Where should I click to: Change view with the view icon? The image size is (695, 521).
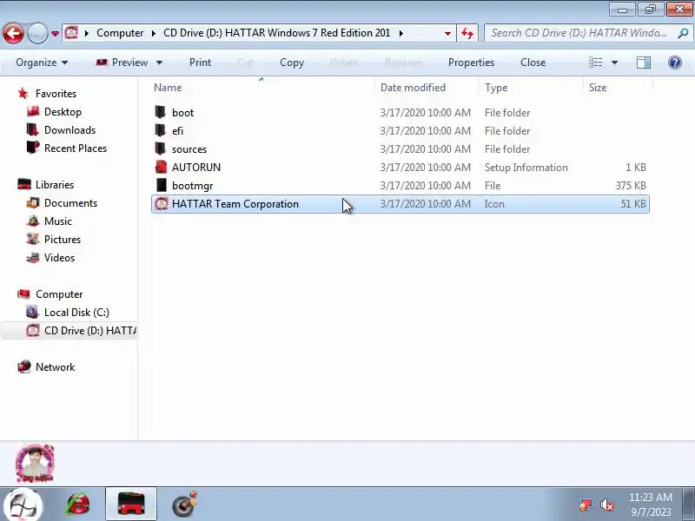(x=595, y=63)
